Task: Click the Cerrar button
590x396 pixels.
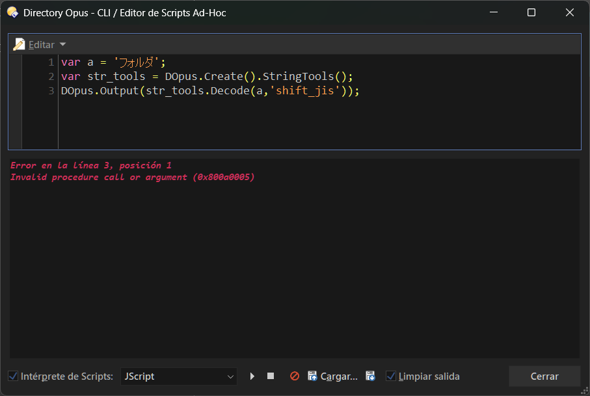Action: [x=544, y=376]
